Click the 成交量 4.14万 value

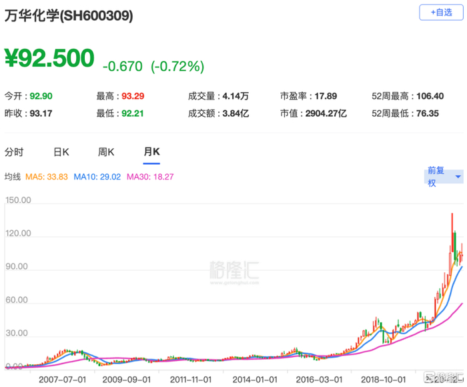(236, 96)
